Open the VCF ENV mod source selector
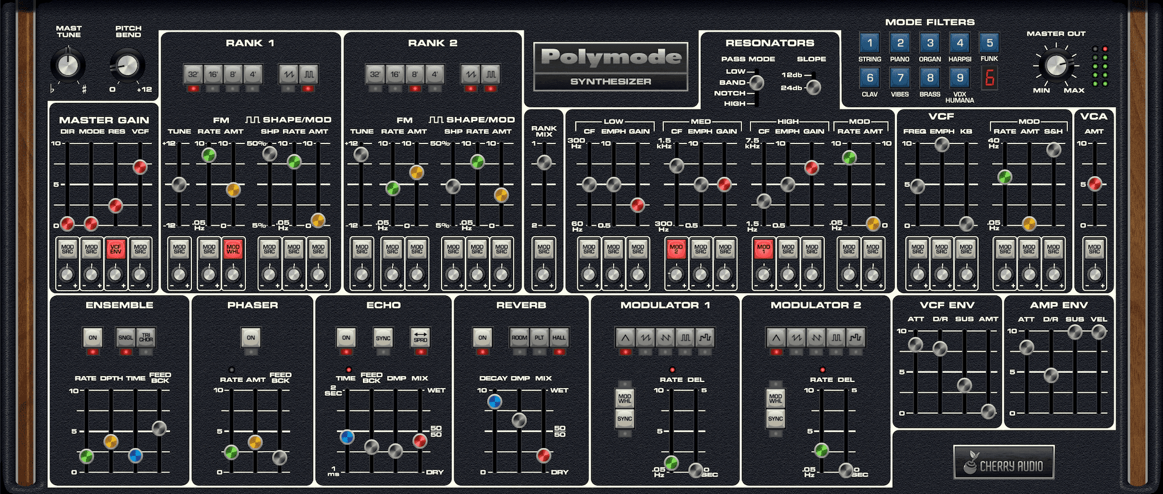The height and width of the screenshot is (494, 1163). click(x=116, y=248)
